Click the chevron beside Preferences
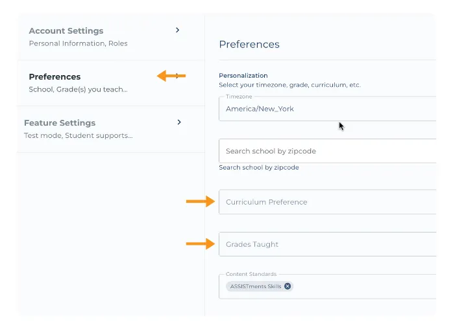 [x=177, y=76]
